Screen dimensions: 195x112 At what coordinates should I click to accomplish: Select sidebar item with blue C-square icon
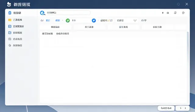coord(15,33)
